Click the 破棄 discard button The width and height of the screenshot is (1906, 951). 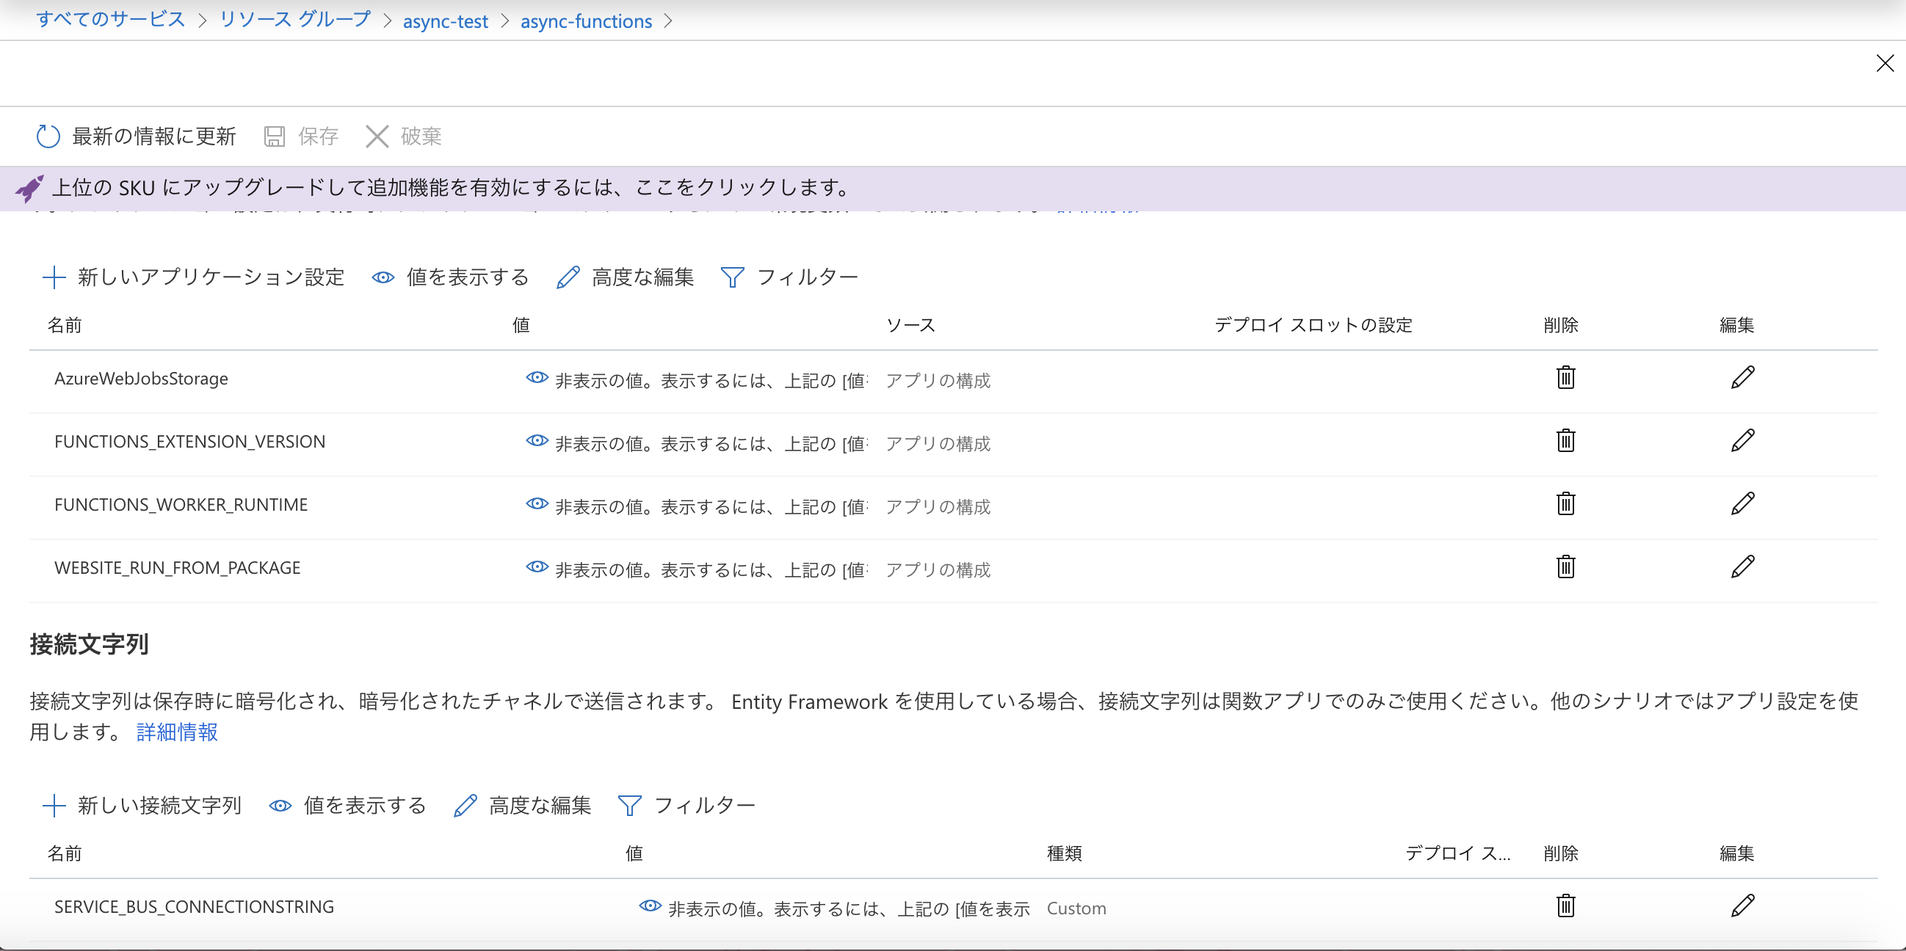(404, 136)
